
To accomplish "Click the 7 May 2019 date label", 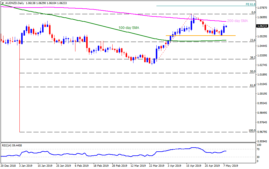I will [x=230, y=166].
